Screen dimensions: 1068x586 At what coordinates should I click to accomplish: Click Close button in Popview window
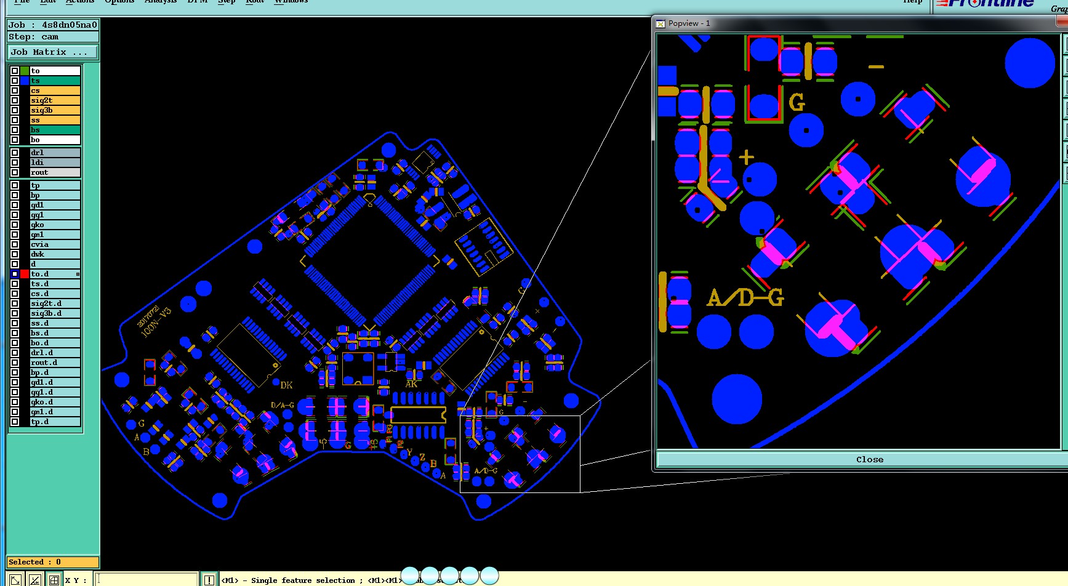[869, 459]
